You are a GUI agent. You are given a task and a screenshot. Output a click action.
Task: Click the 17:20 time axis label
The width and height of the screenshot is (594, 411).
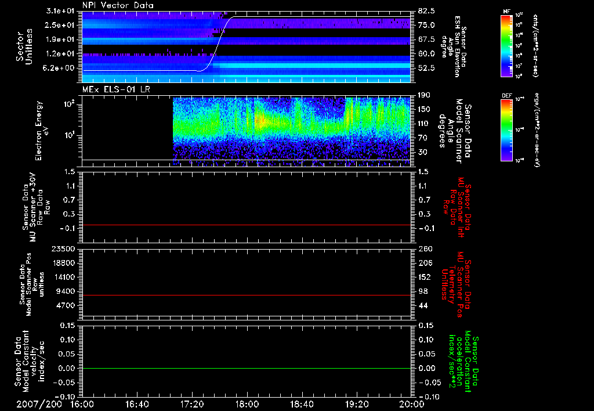point(192,404)
